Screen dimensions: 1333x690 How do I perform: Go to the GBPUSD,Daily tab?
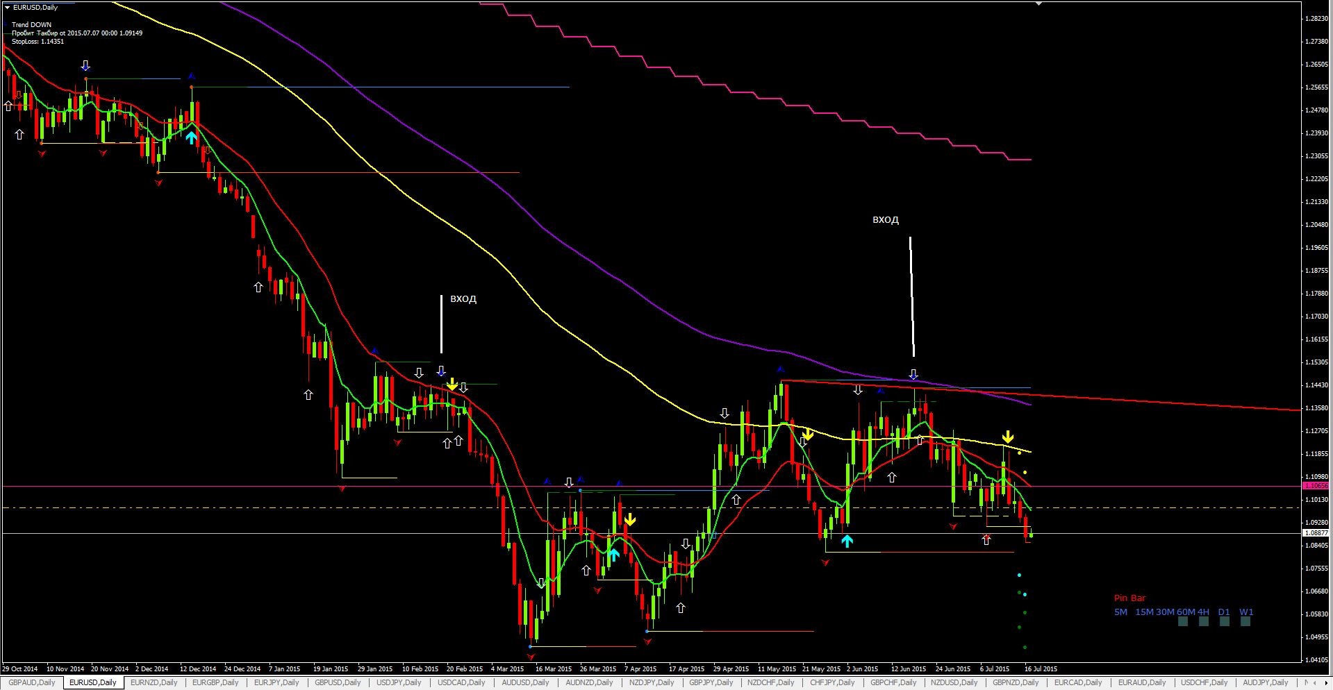[x=338, y=683]
